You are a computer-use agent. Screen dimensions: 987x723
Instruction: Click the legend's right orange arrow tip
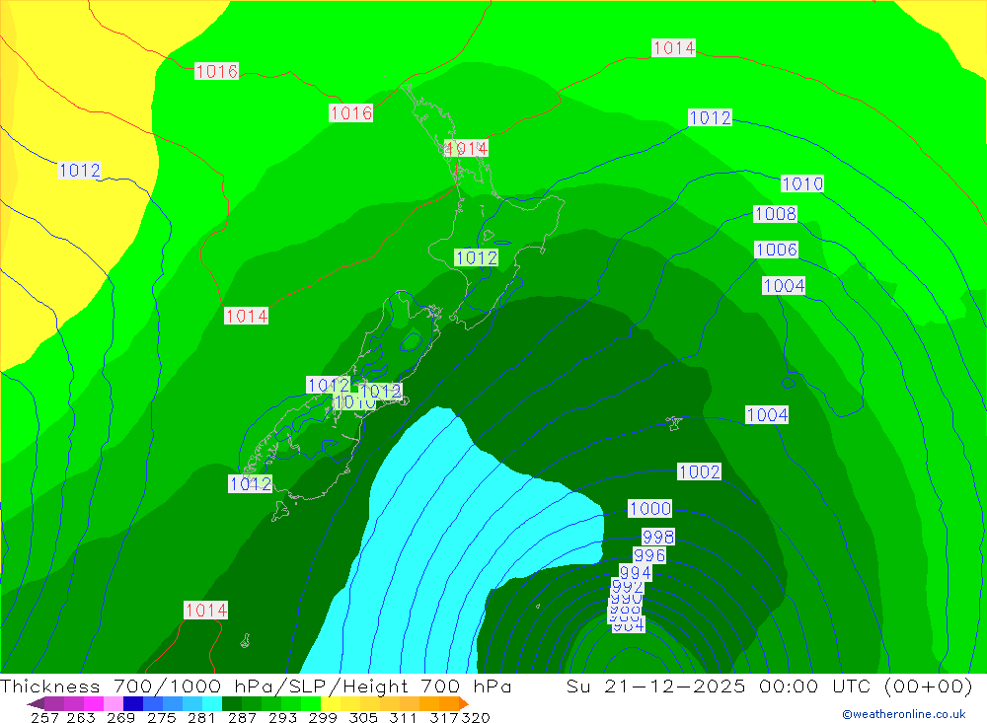[x=465, y=703]
